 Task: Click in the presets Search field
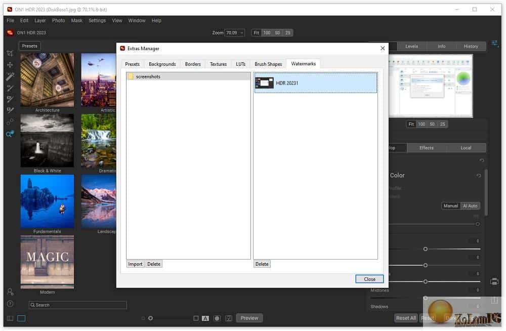pos(78,305)
